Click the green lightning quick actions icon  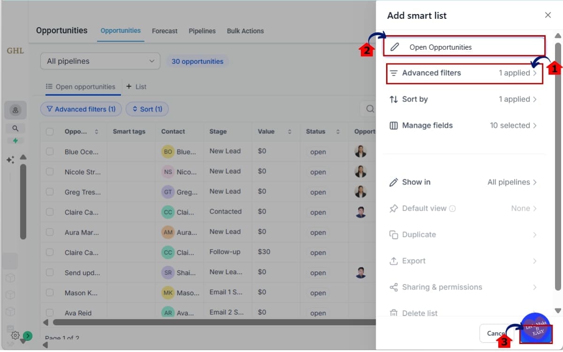(x=15, y=140)
